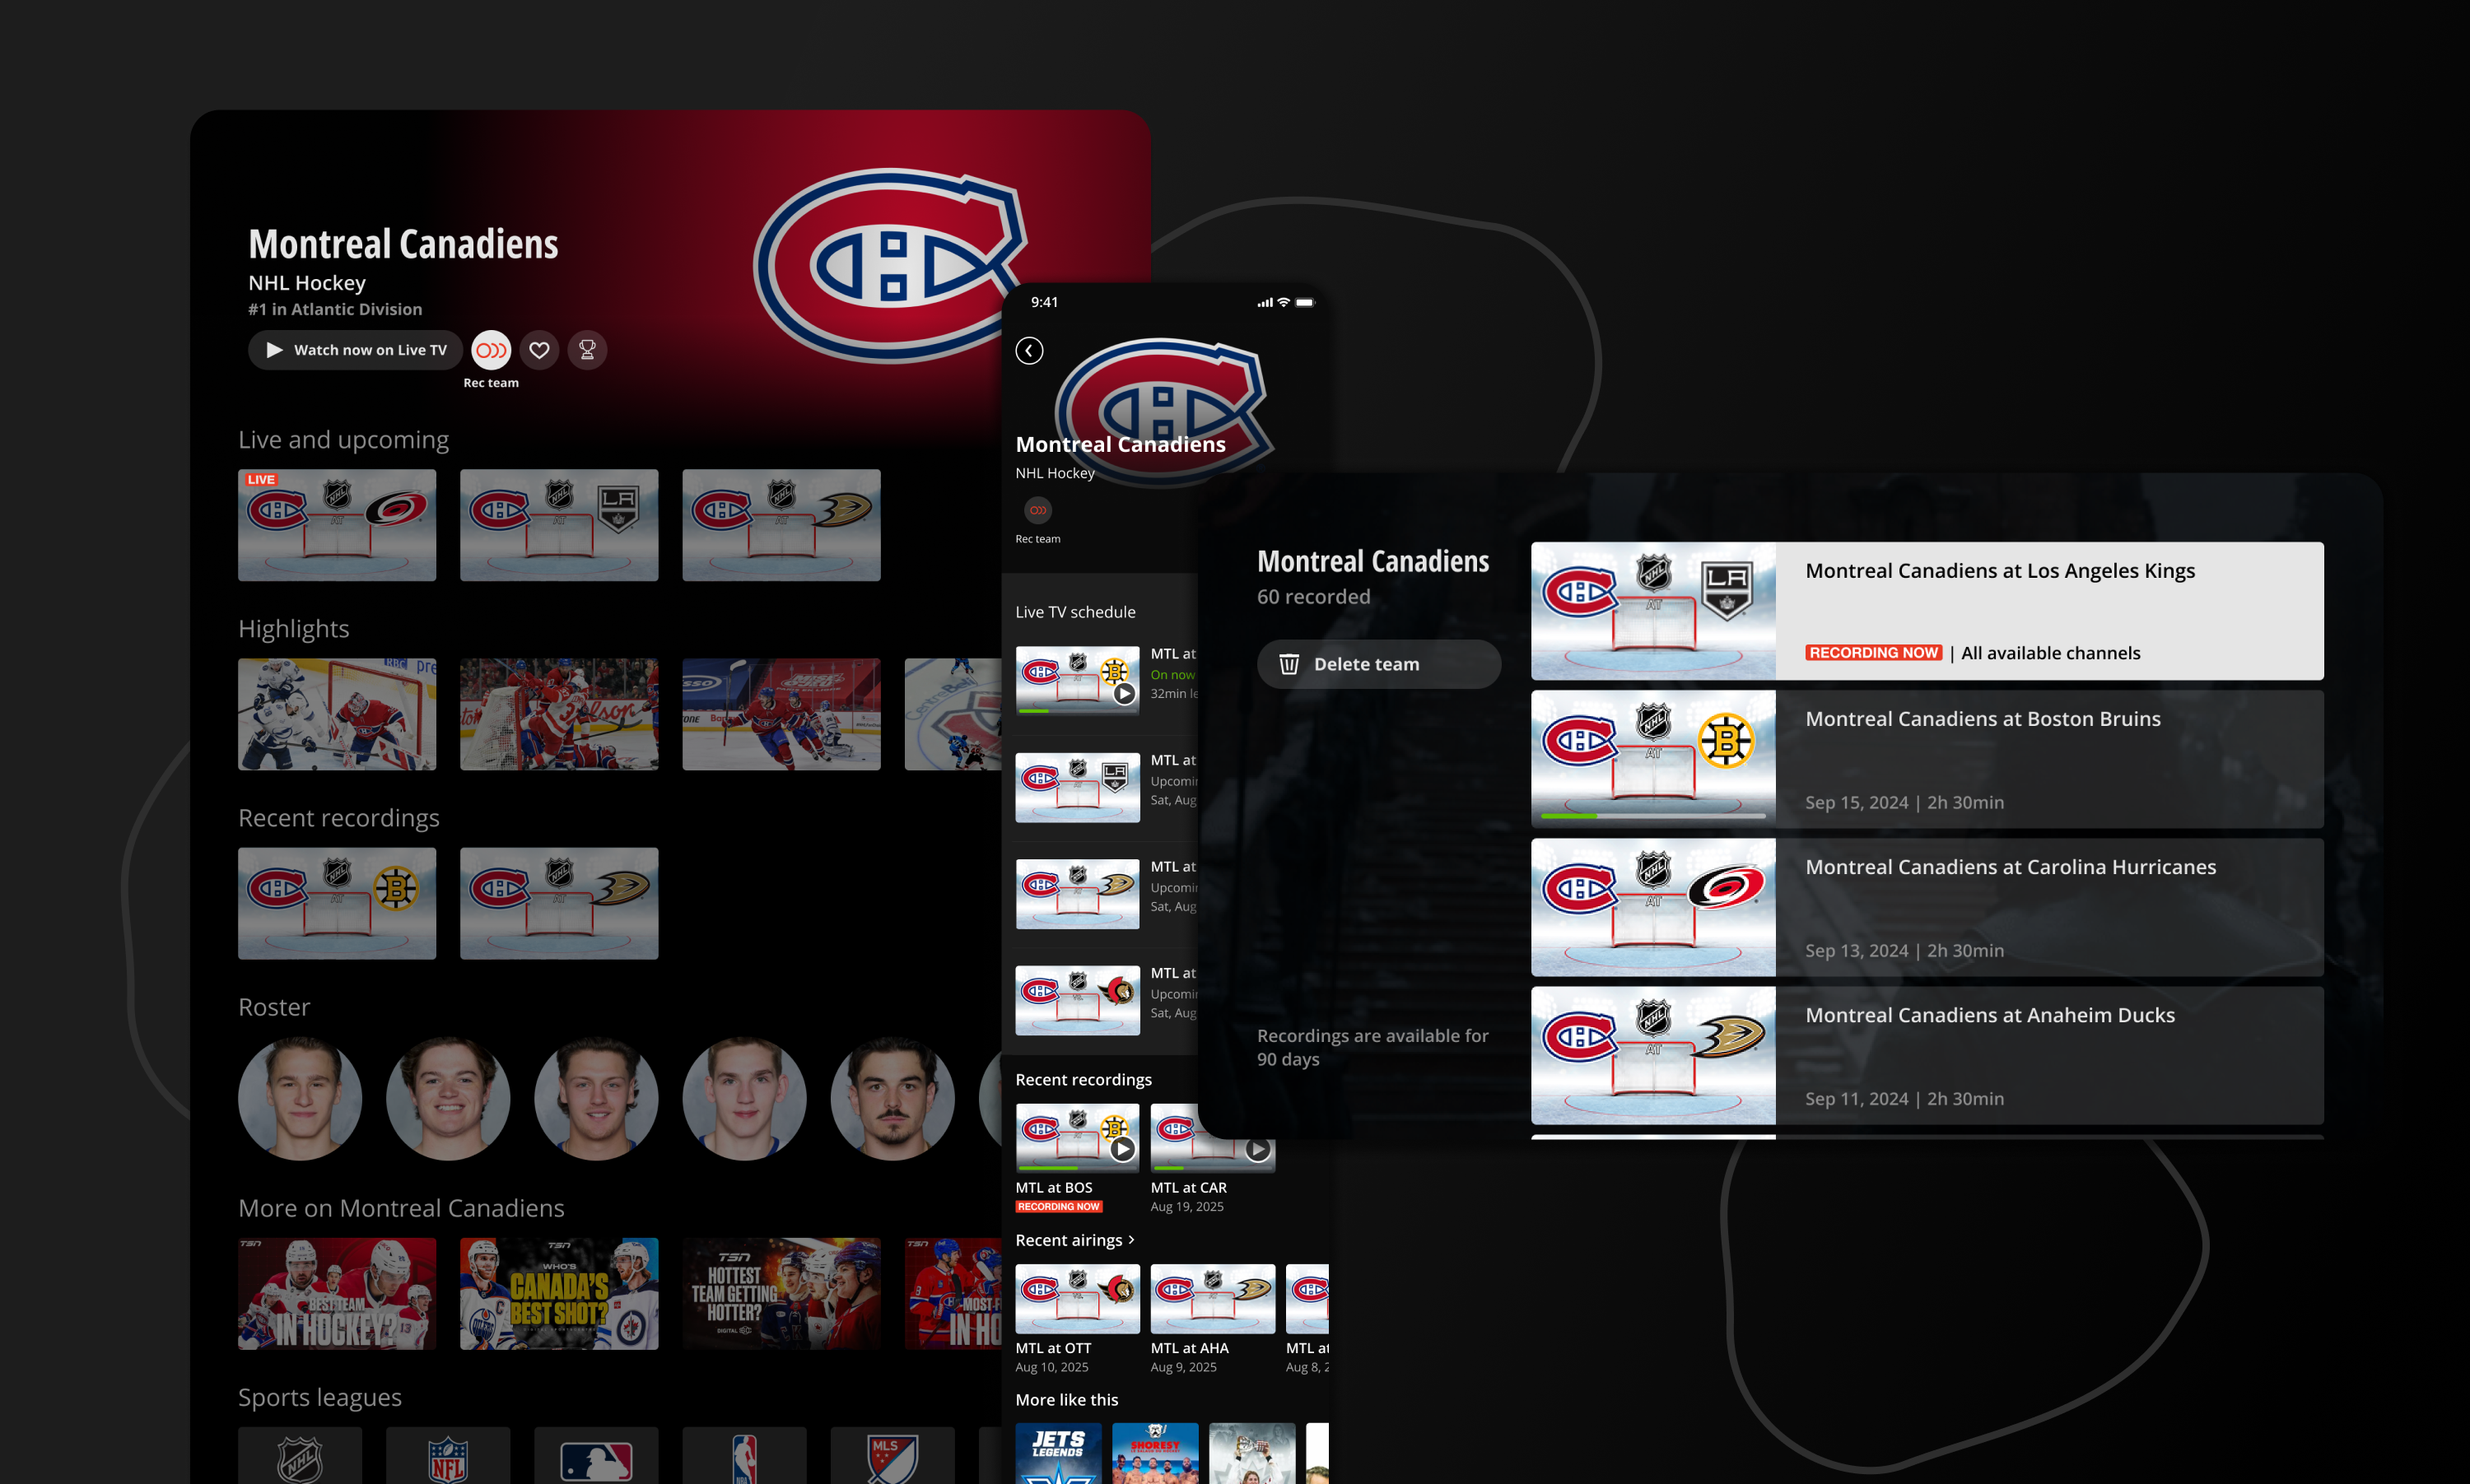Select the first roster player portrait

point(300,1098)
